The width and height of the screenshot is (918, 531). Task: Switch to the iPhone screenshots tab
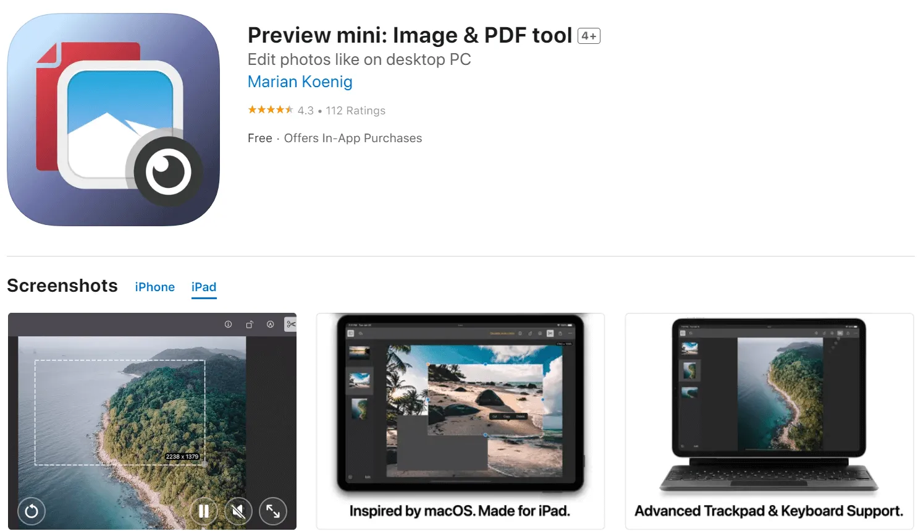click(154, 287)
